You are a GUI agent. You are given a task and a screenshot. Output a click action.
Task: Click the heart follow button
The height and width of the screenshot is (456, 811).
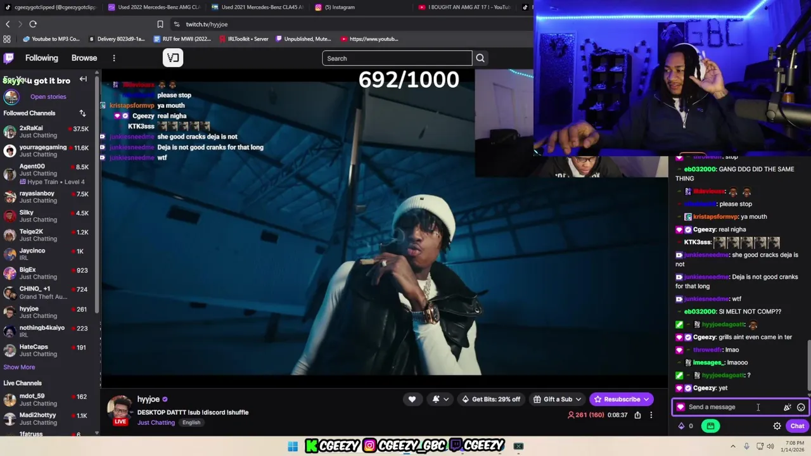coord(412,399)
